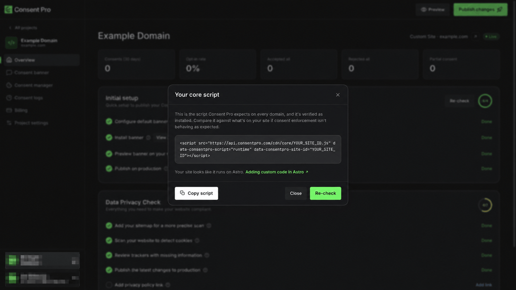Viewport: 516px width, 290px height.
Task: Click the background Re-check button in Initial setup
Action: [459, 101]
